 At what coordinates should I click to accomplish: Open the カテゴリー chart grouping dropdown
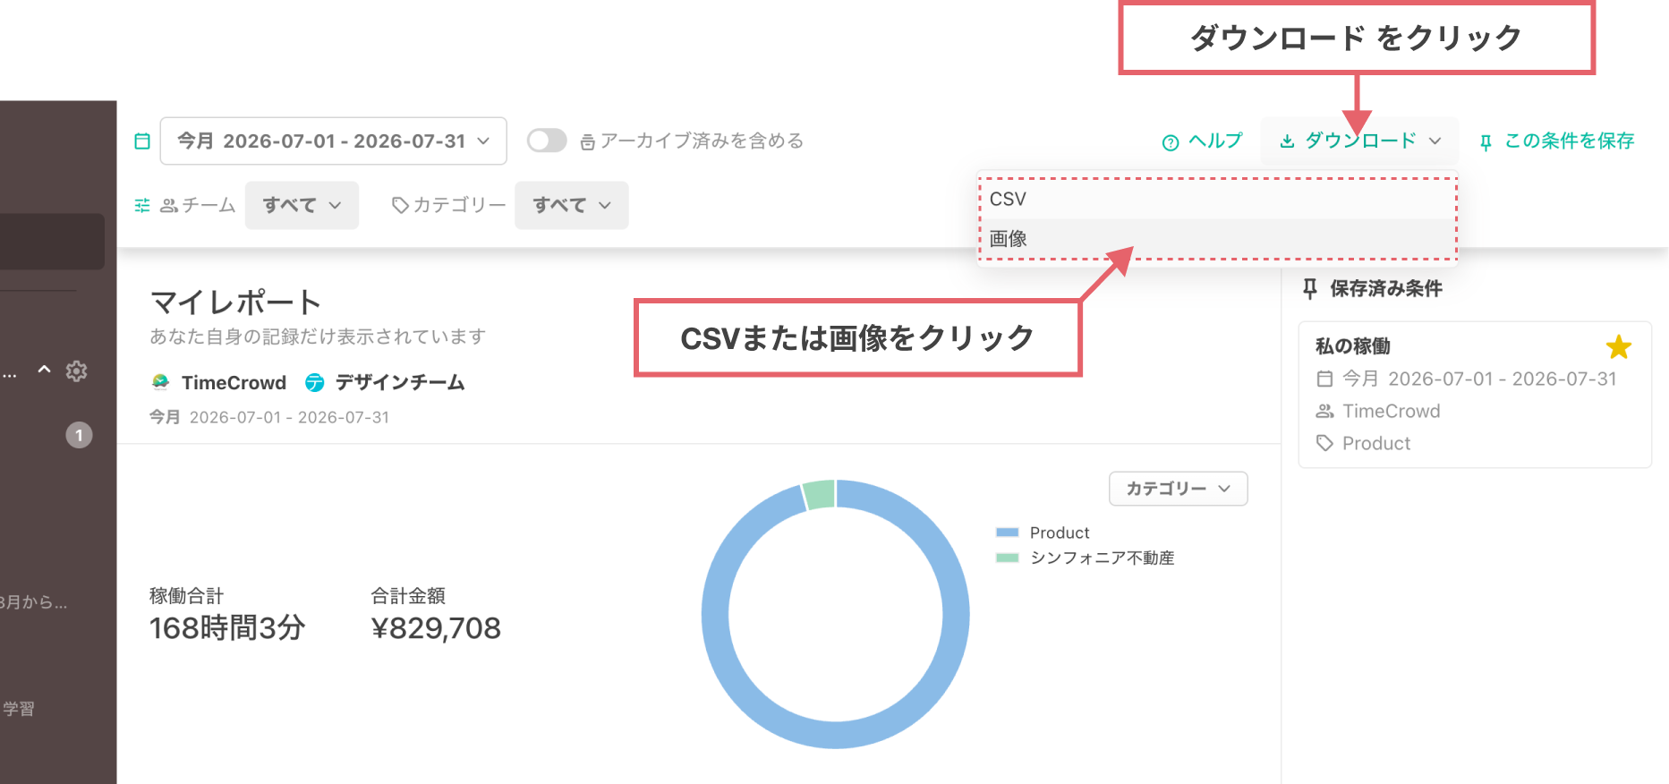(1179, 489)
